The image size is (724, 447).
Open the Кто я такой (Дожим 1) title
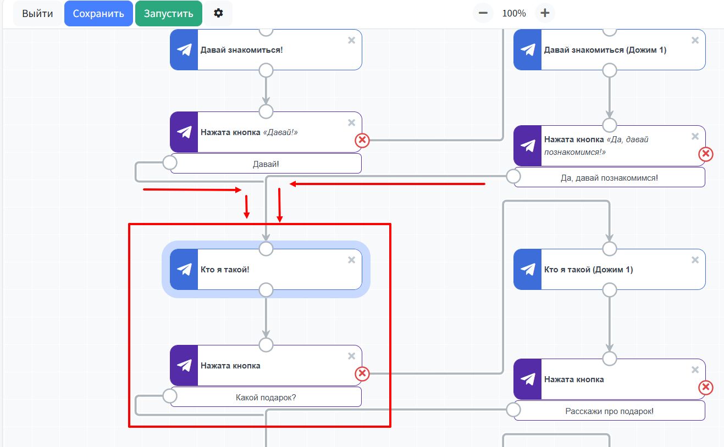coord(589,270)
